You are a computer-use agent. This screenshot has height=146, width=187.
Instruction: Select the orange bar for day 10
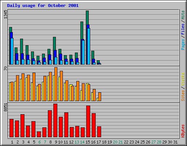[61, 86]
